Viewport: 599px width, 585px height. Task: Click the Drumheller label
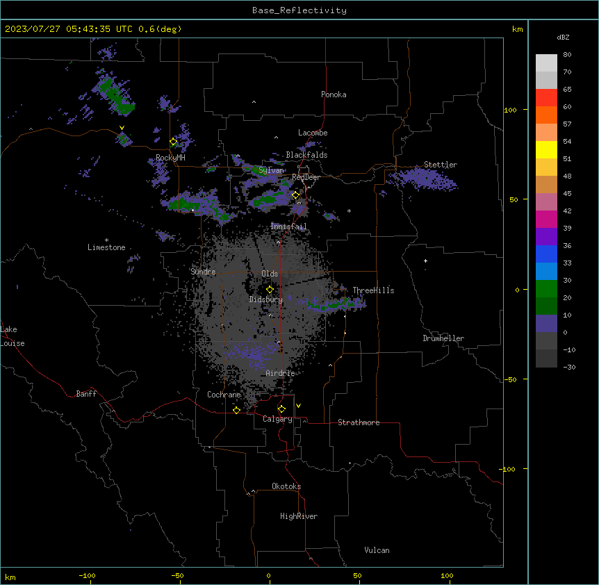pos(443,338)
